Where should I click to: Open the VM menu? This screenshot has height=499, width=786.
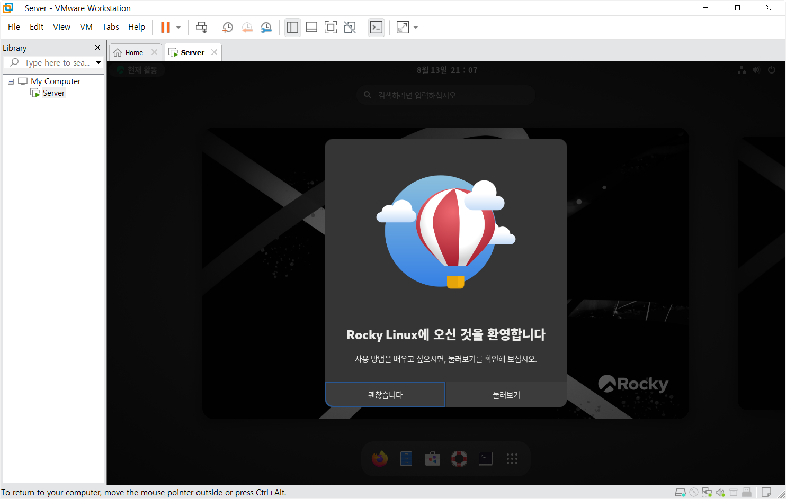pos(86,27)
